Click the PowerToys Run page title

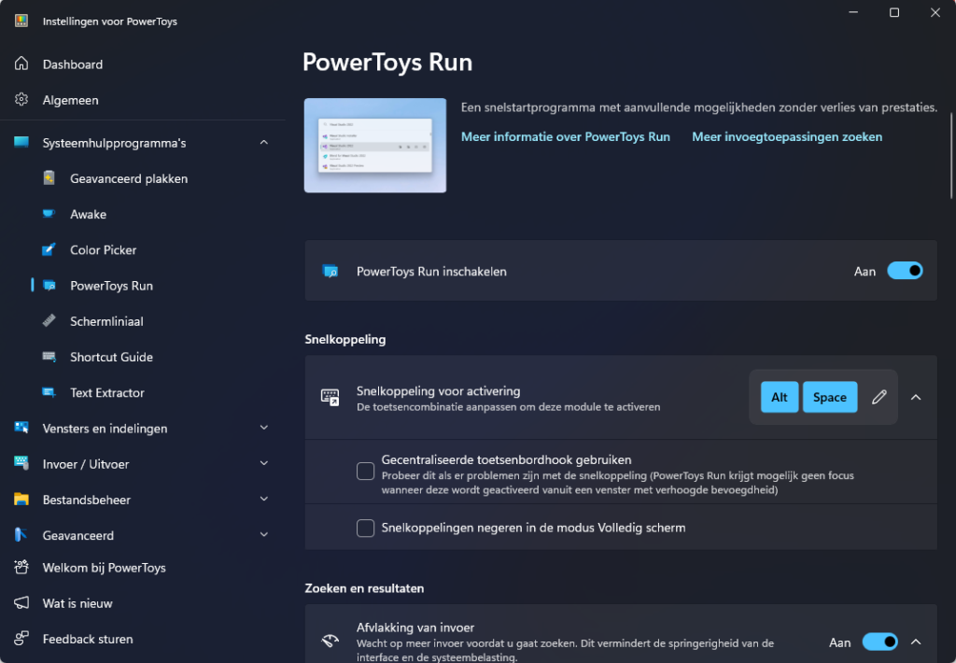[x=387, y=63]
